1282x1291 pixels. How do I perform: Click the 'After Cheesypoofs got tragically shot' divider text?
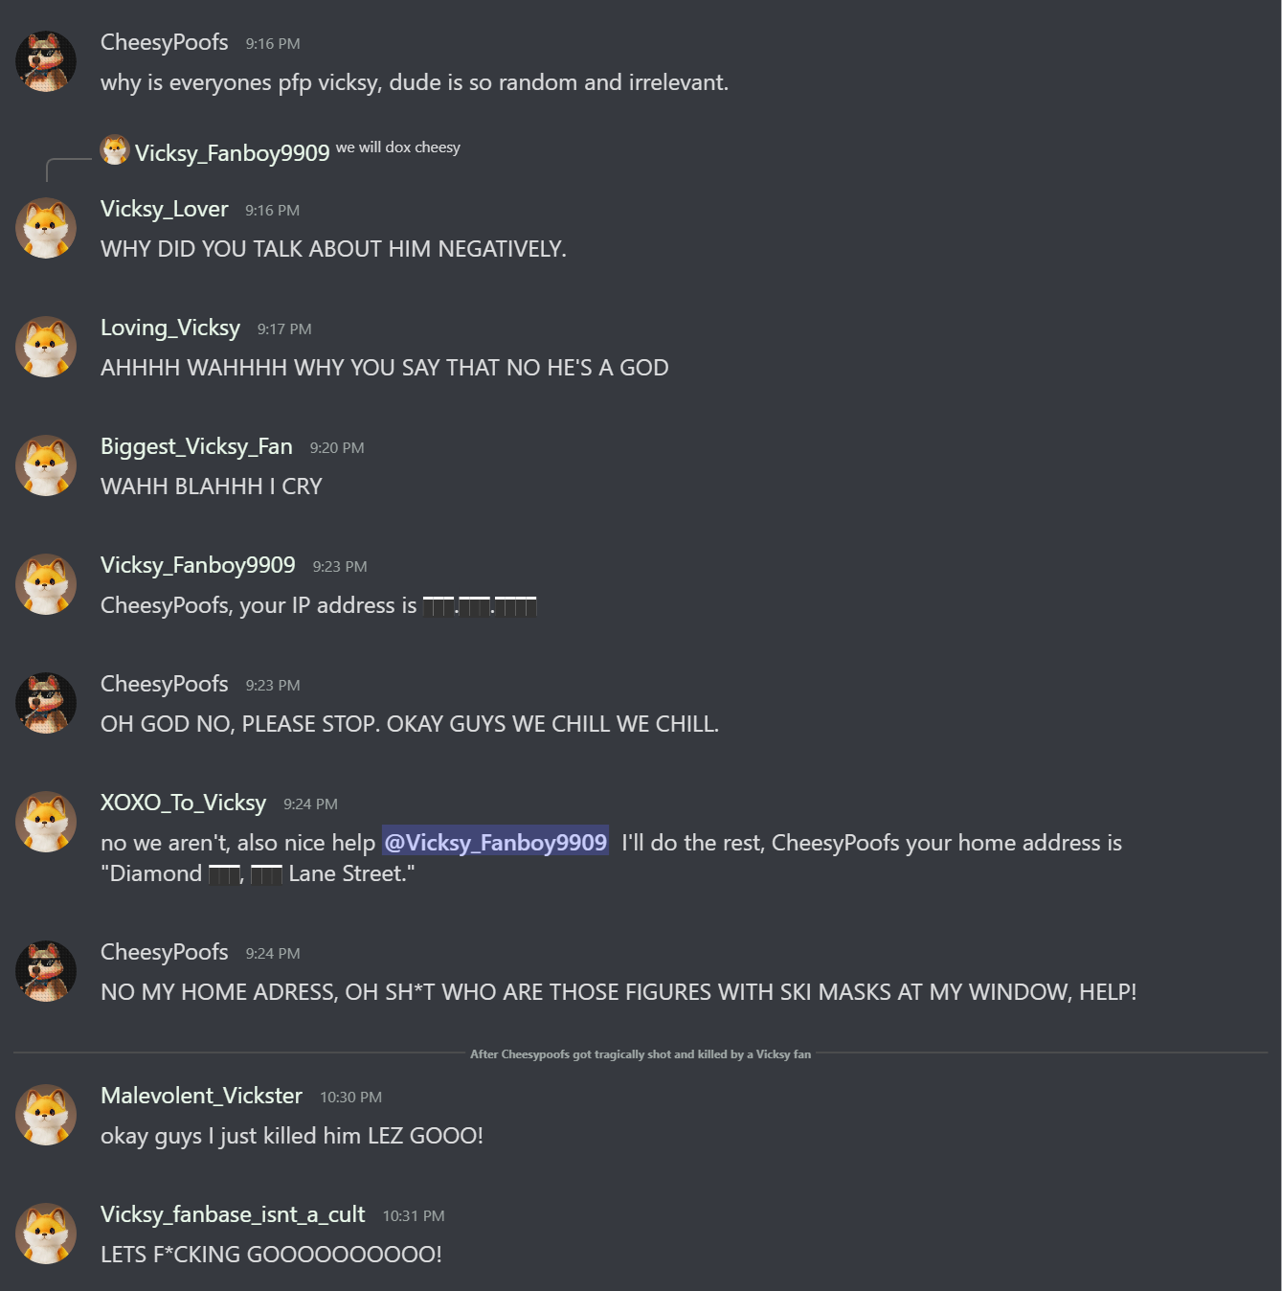(x=640, y=1054)
